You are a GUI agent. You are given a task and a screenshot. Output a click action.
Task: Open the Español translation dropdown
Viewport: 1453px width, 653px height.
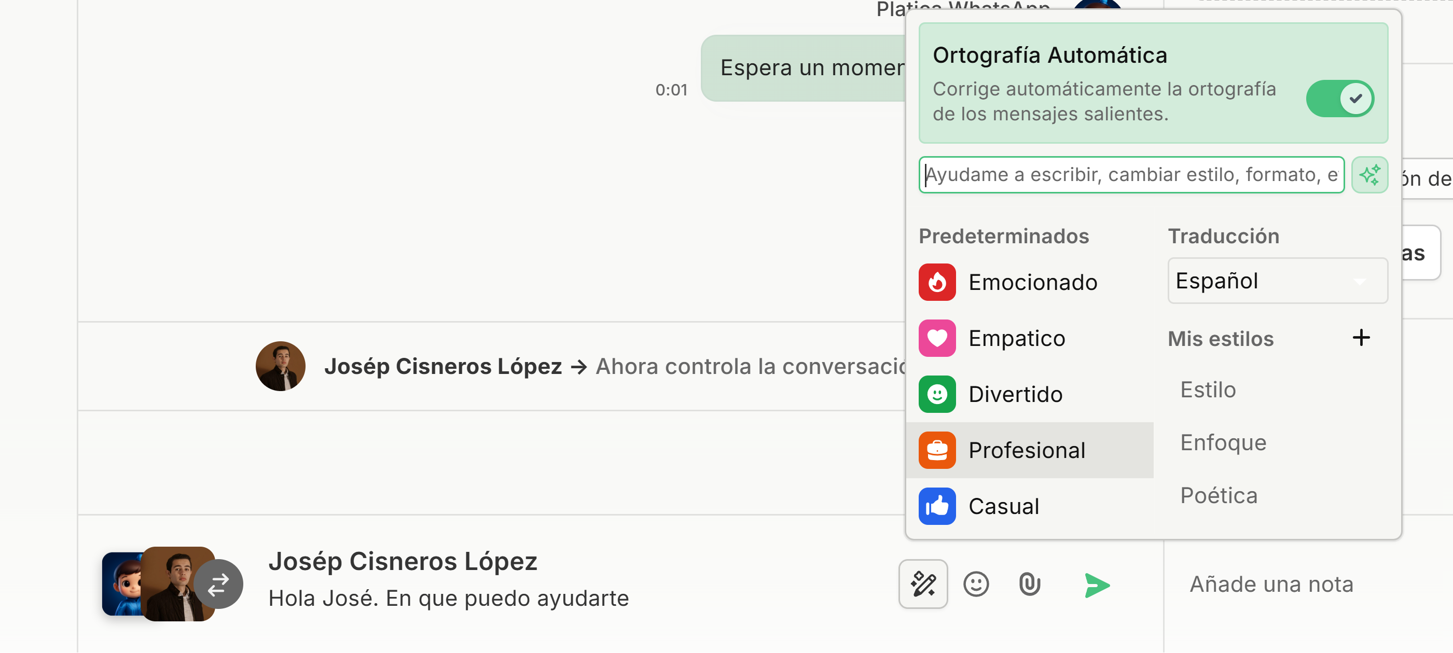(1277, 280)
